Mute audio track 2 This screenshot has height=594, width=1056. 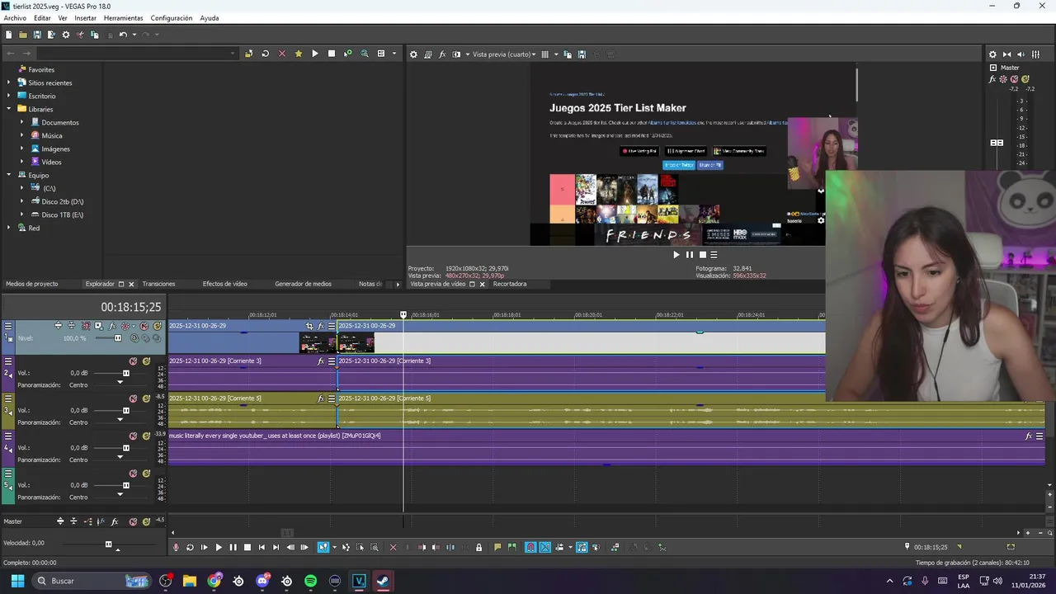(133, 361)
